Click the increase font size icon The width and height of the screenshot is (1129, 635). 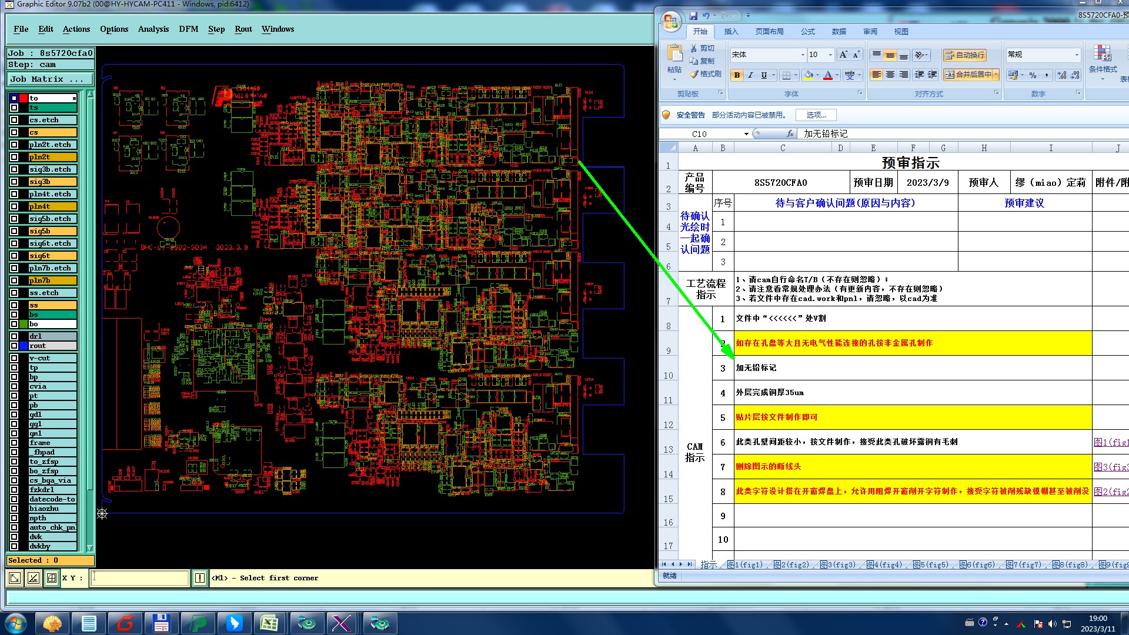(843, 55)
